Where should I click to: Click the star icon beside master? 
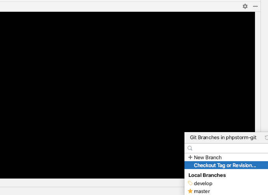click(190, 191)
